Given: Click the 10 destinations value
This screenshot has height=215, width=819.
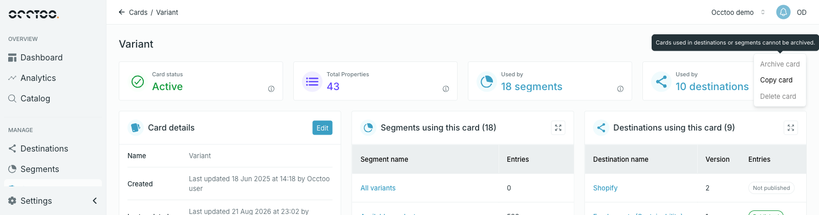Looking at the screenshot, I should (712, 87).
